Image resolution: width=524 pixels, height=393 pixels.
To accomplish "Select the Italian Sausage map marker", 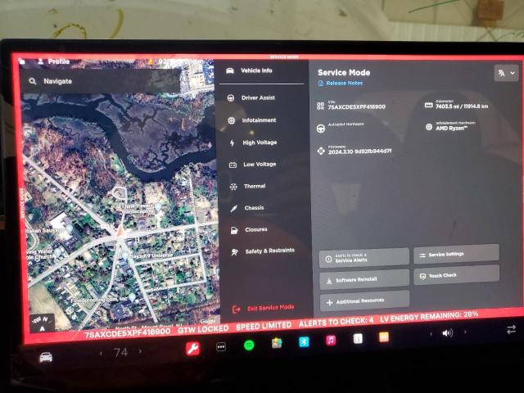I will click(x=69, y=228).
